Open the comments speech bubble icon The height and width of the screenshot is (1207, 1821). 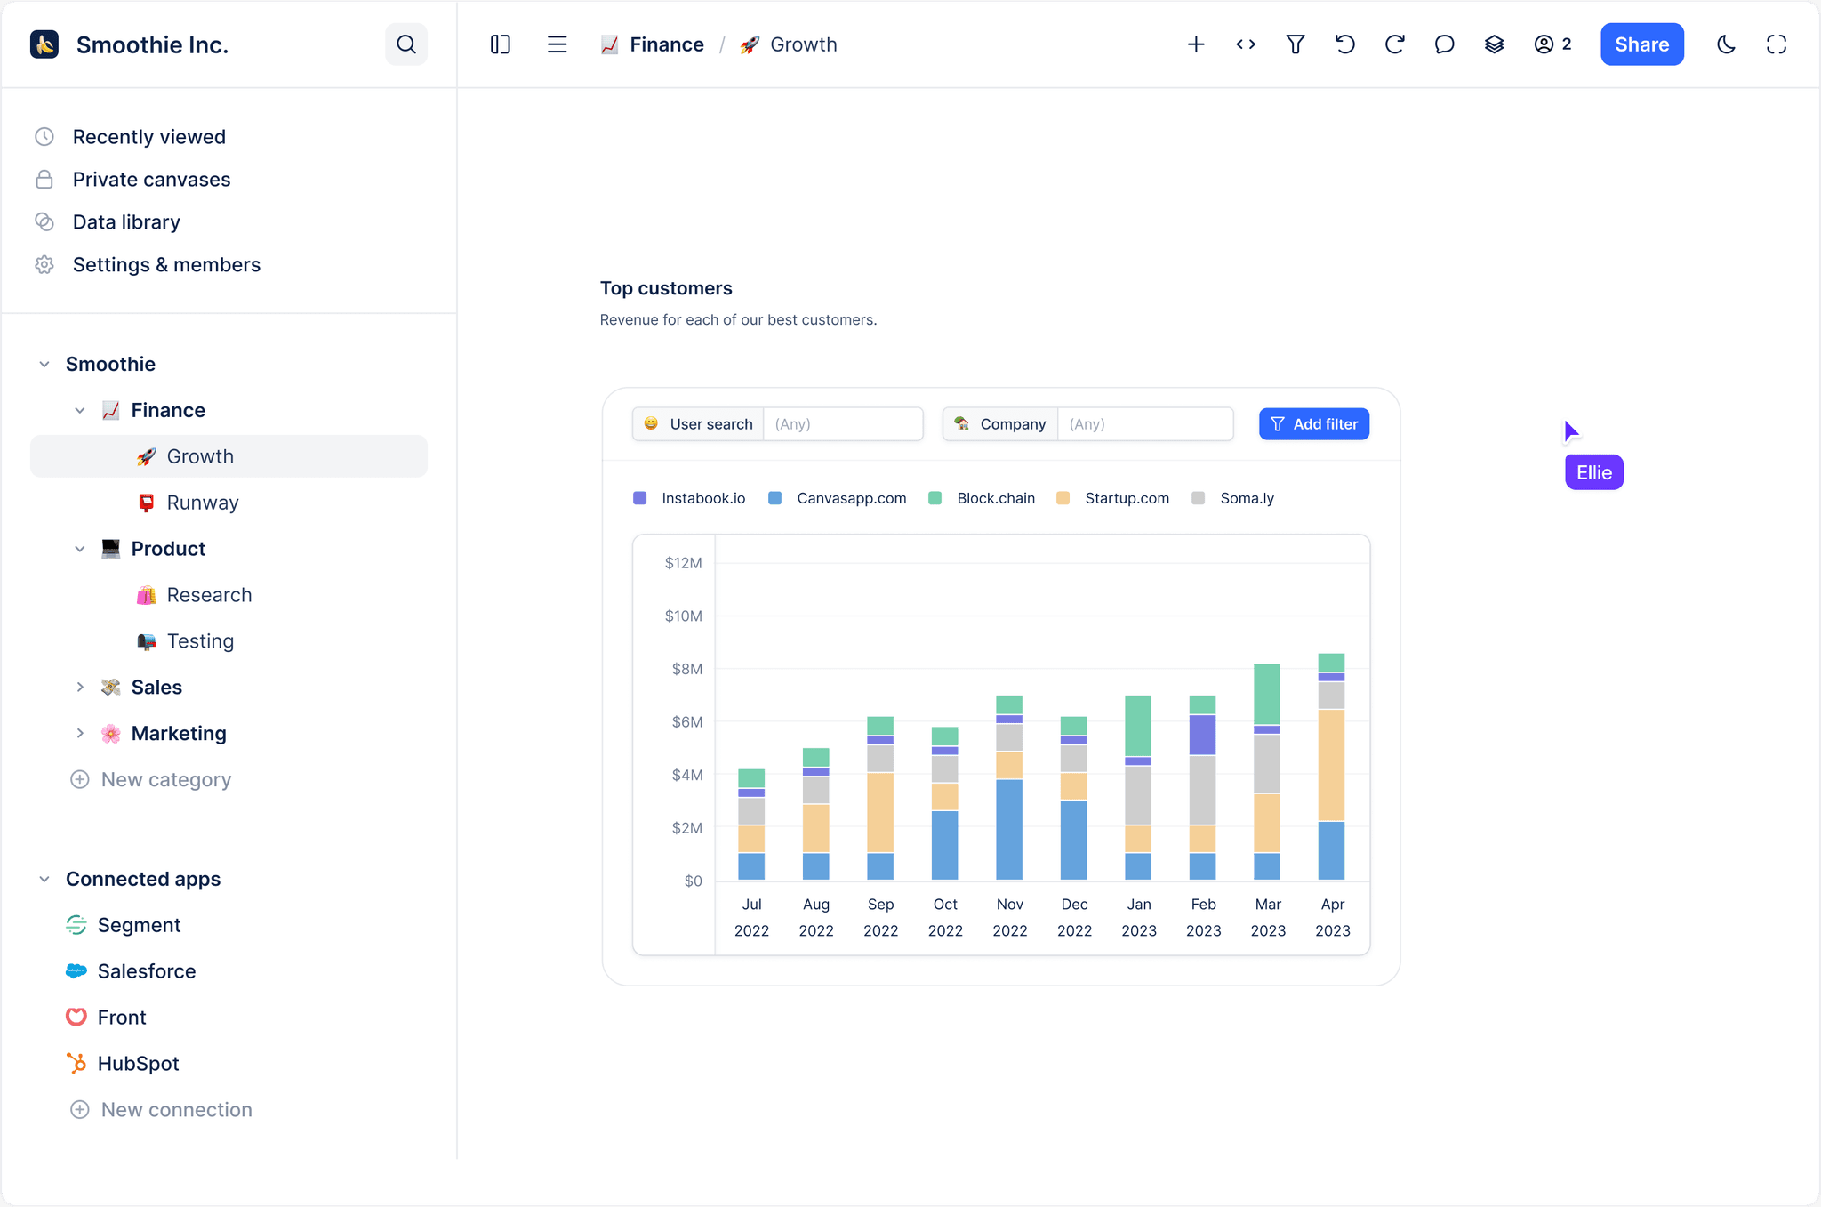click(1445, 44)
